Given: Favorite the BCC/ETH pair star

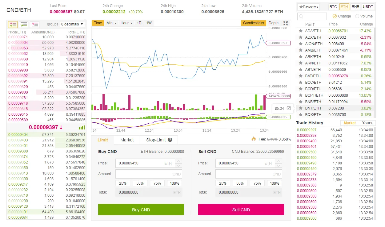Looking at the screenshot, I should pos(301,83).
